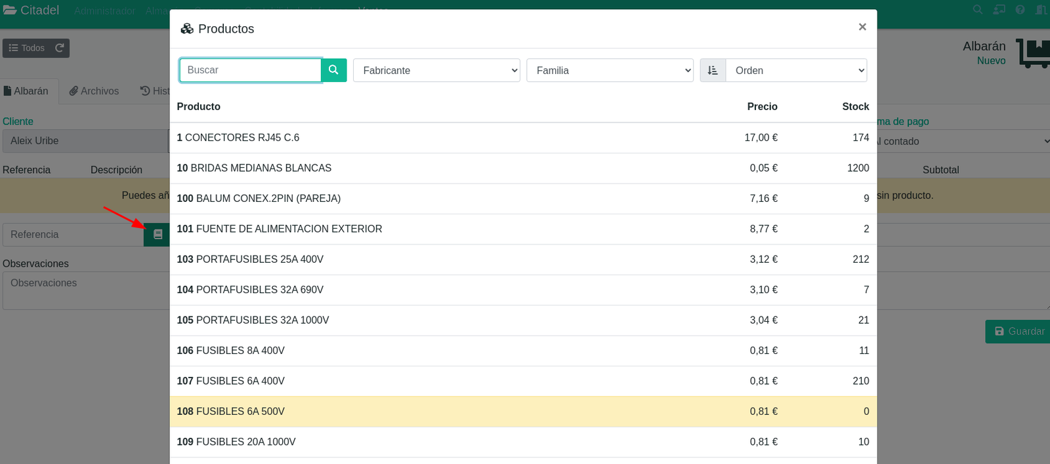
Task: Open the Familia dropdown
Action: point(610,70)
